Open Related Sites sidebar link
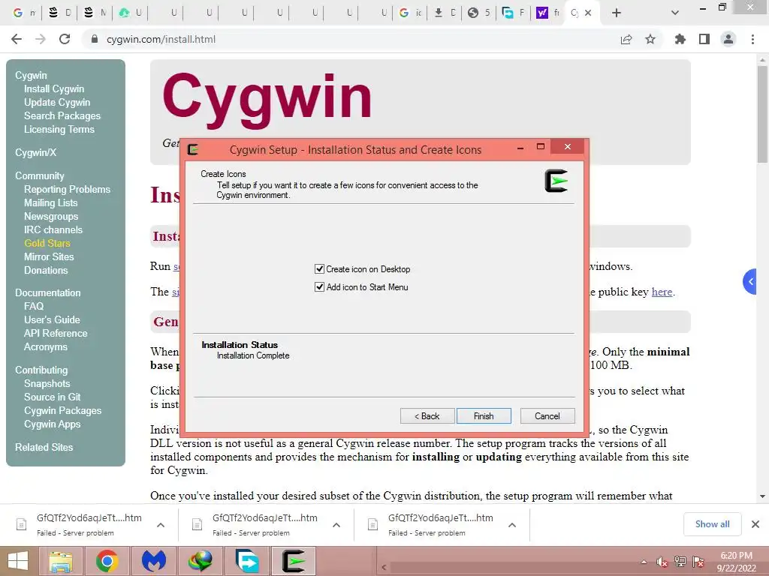 click(x=44, y=447)
